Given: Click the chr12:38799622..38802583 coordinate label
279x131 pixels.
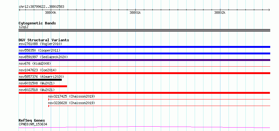Looking at the screenshot, I should point(41,7).
